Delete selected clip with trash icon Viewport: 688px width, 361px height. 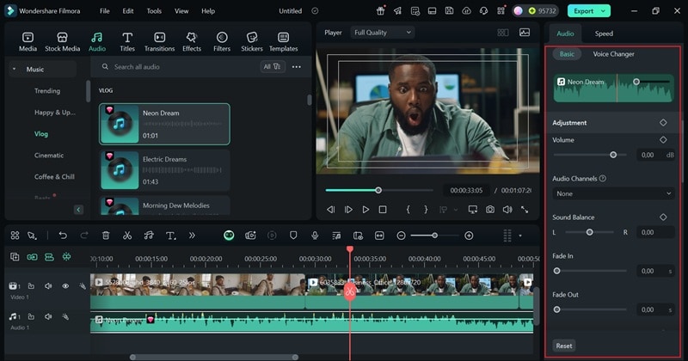click(x=106, y=236)
